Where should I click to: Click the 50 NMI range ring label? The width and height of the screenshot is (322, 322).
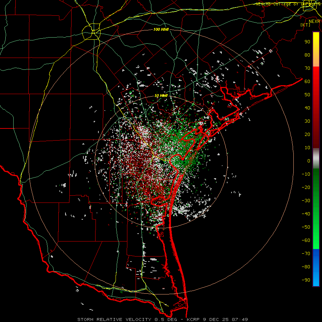[161, 96]
